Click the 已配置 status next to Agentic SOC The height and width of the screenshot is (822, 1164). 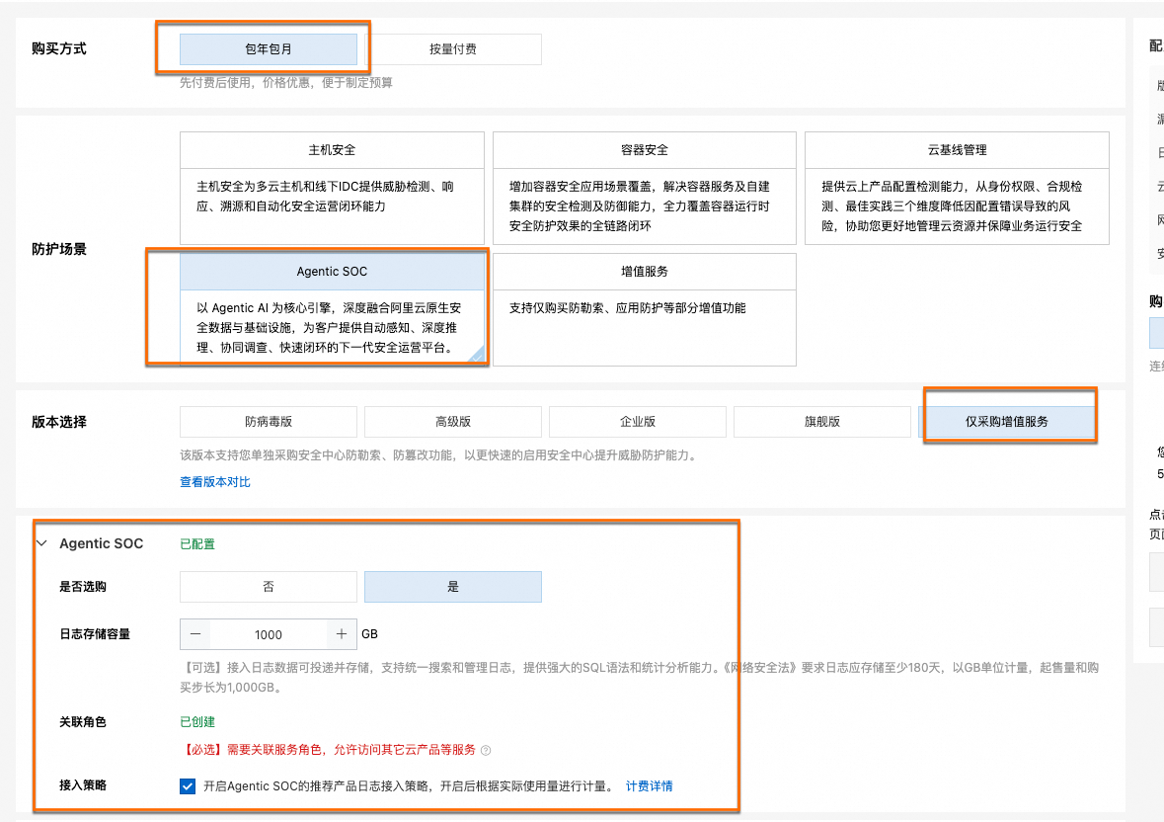(x=197, y=544)
